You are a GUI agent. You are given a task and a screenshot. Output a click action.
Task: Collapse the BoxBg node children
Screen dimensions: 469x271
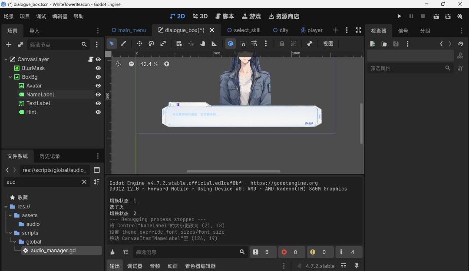coord(10,77)
